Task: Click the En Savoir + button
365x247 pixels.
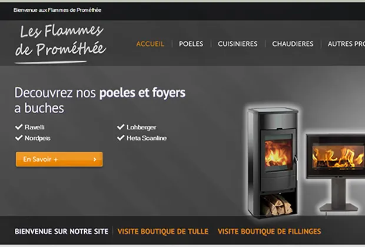Action: point(59,159)
